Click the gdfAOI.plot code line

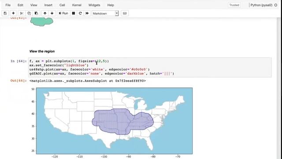(x=102, y=74)
